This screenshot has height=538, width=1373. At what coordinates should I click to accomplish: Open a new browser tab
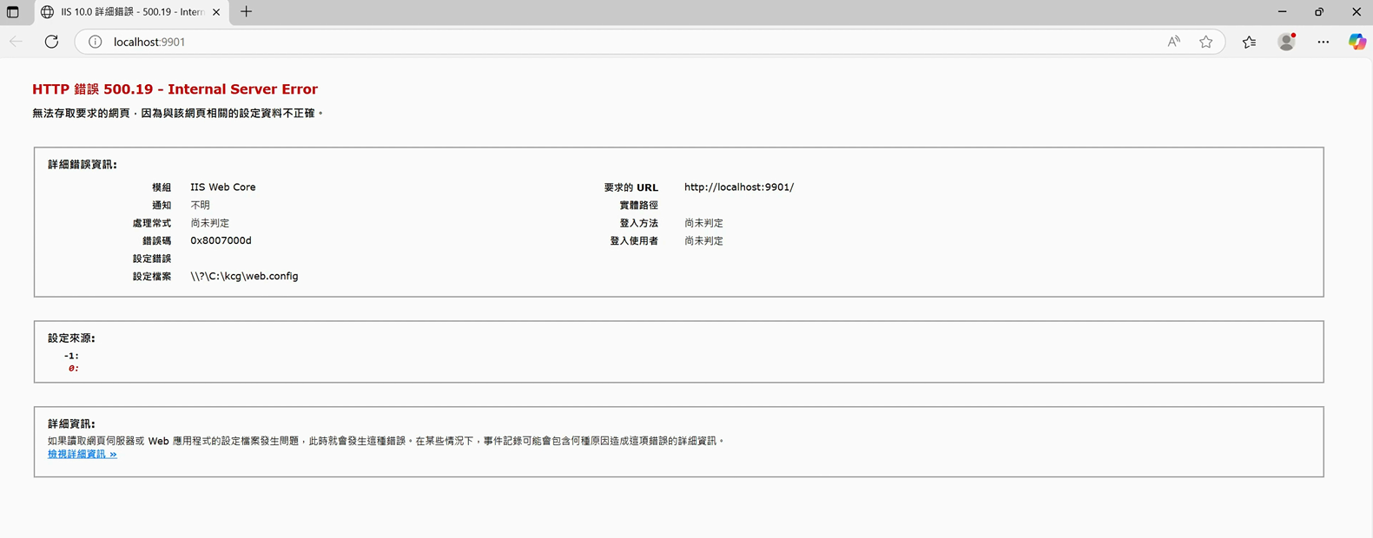246,12
